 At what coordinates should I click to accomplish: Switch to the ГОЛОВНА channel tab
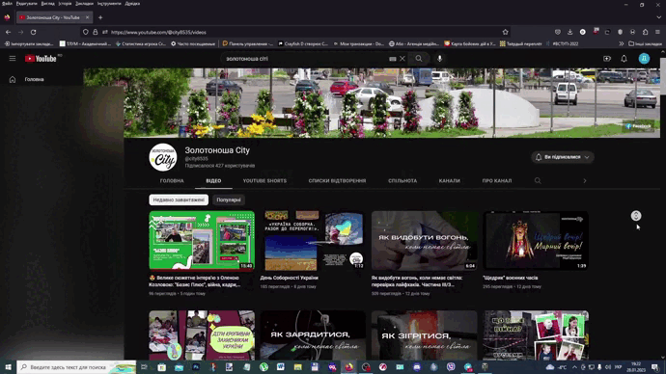pyautogui.click(x=172, y=181)
